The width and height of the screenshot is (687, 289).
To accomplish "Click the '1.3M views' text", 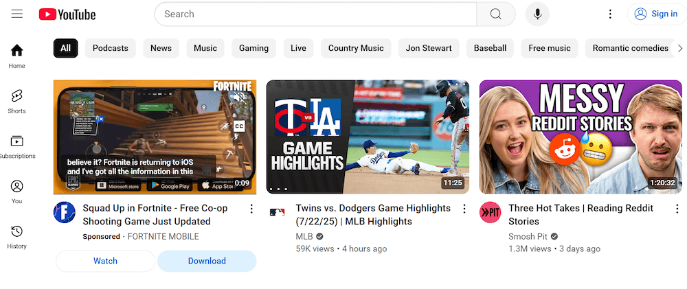I will coord(530,248).
